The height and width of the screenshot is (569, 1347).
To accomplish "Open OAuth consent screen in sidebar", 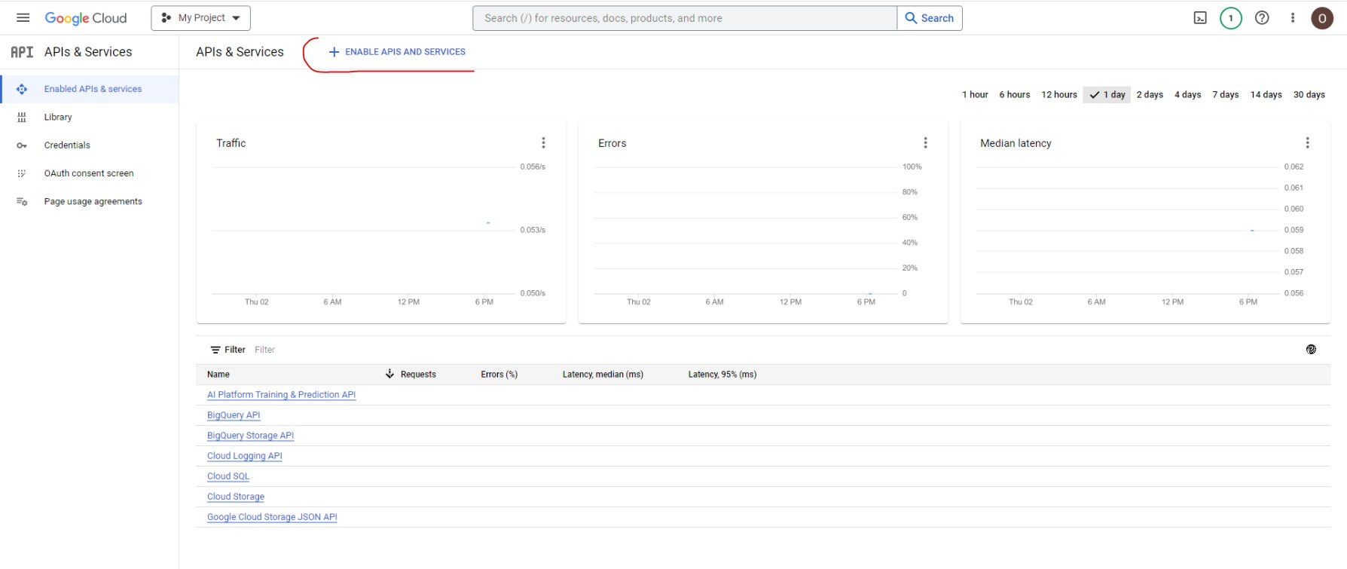I will pyautogui.click(x=90, y=173).
